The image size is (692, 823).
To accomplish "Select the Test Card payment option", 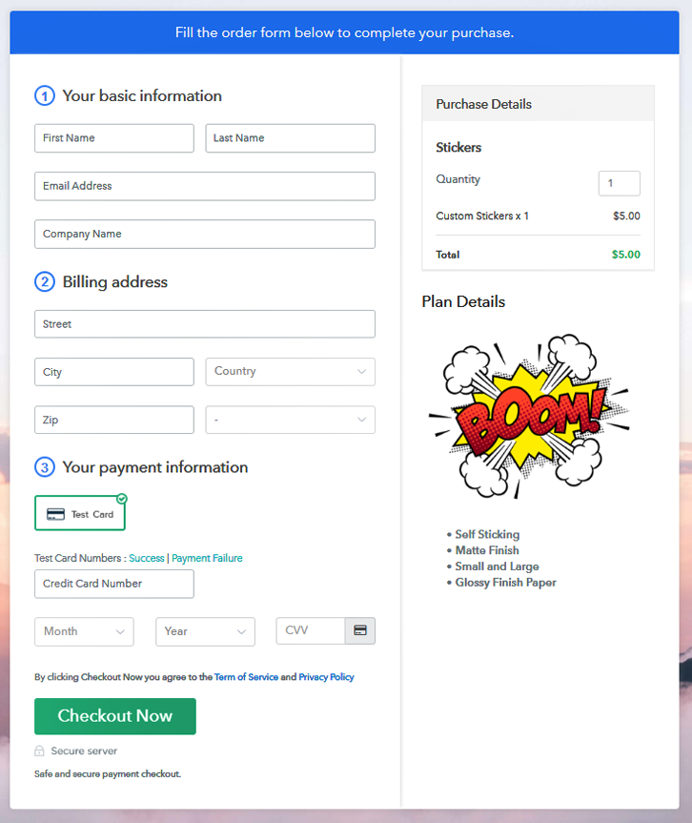I will tap(80, 513).
